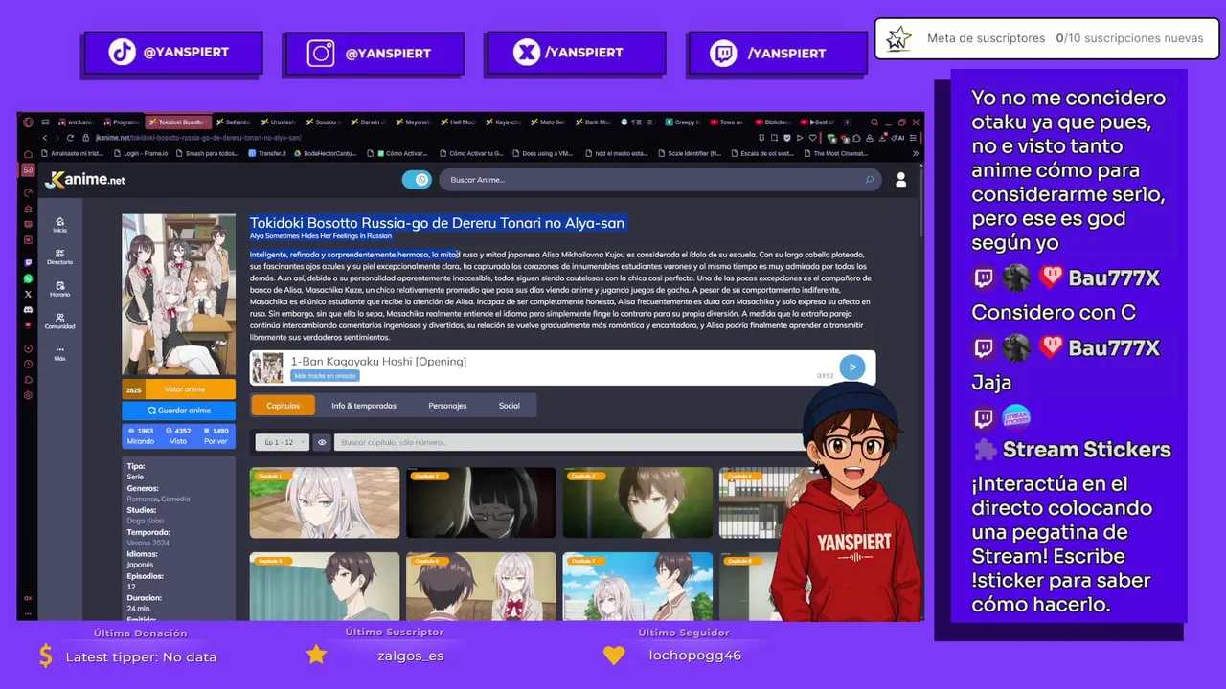Select the Capítulos tab
Image resolution: width=1226 pixels, height=689 pixels.
[283, 406]
